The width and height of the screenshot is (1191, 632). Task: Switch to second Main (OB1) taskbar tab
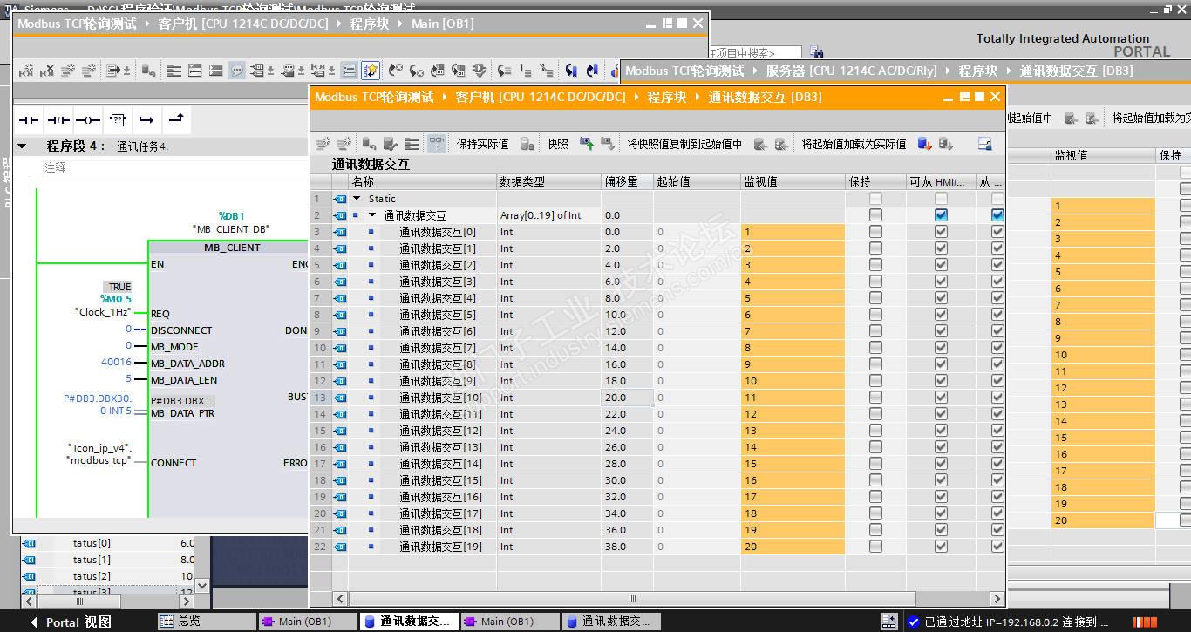[x=509, y=622]
